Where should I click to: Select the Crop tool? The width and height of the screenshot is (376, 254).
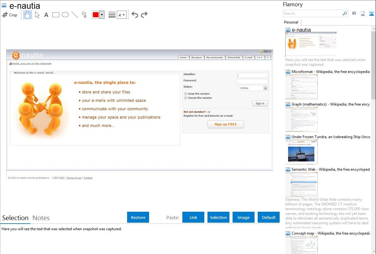point(10,15)
